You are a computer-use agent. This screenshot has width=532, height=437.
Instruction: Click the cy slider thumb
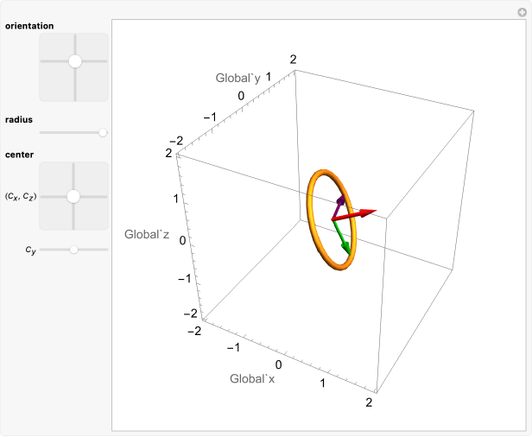click(73, 250)
